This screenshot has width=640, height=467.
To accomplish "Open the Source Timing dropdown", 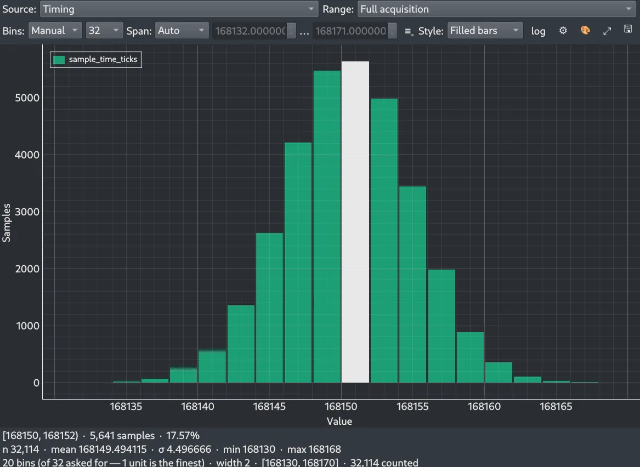I will click(x=179, y=9).
